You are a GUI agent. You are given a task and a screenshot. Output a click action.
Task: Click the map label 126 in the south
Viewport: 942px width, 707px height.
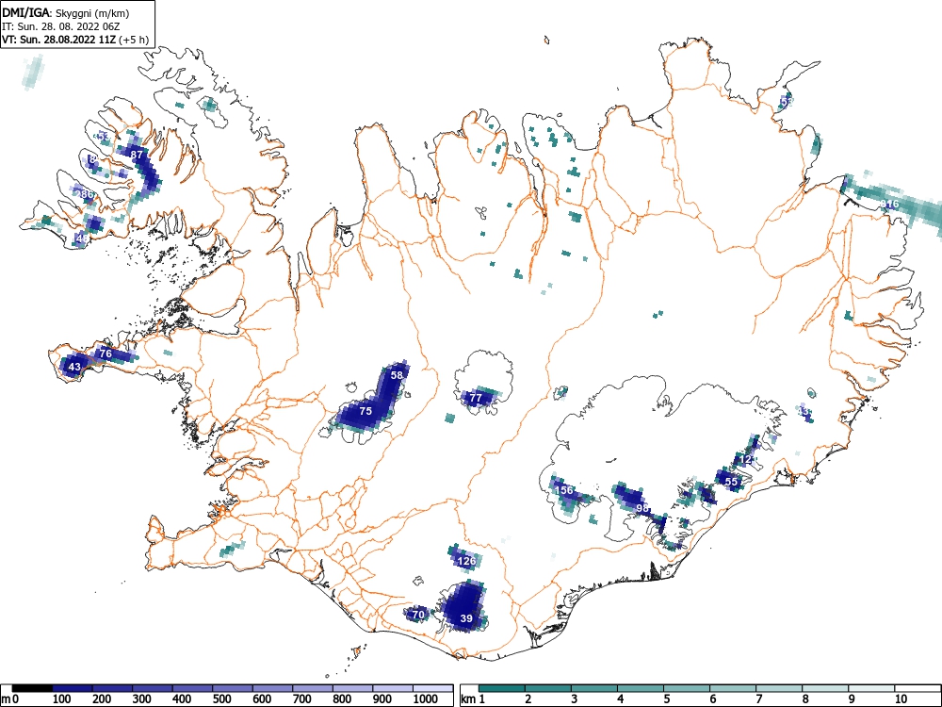point(467,562)
